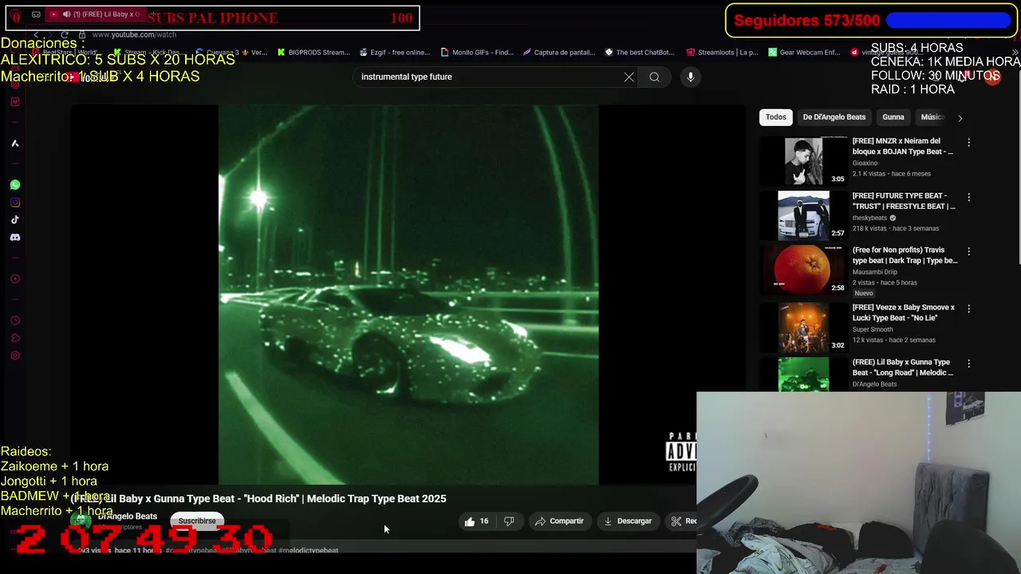Open options for Long Road beat video
Viewport: 1021px width, 574px height.
[968, 364]
